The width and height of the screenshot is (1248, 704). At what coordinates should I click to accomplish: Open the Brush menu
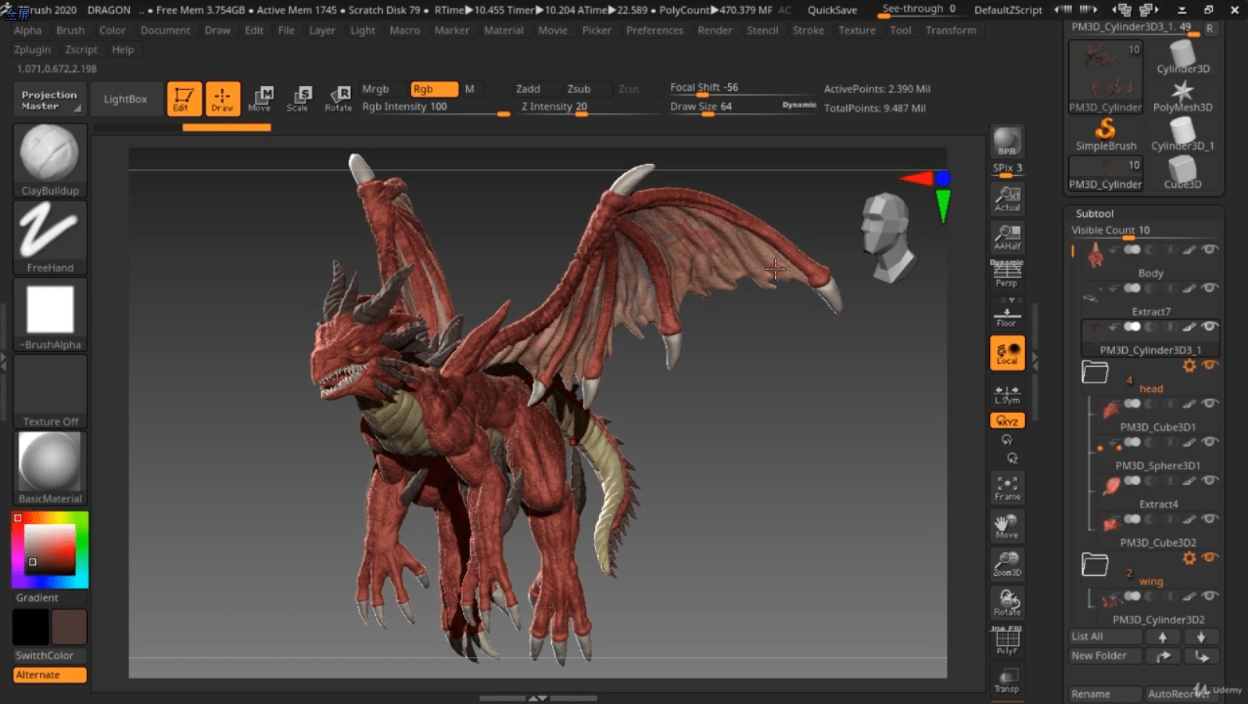click(70, 30)
